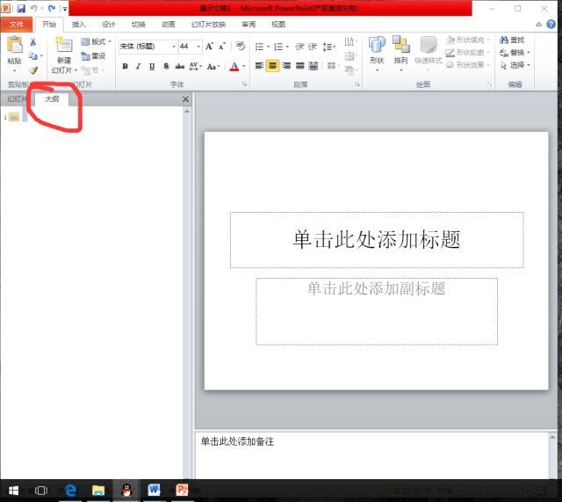Toggle text Shadow (S) formatting
This screenshot has width=562, height=502.
click(166, 67)
